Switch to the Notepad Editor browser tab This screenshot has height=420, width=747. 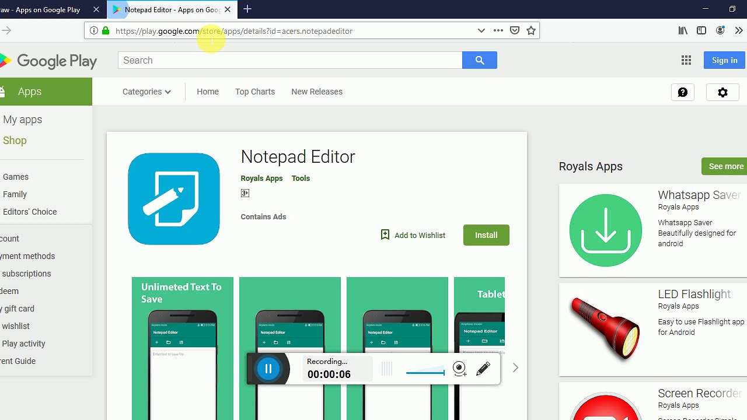click(172, 9)
